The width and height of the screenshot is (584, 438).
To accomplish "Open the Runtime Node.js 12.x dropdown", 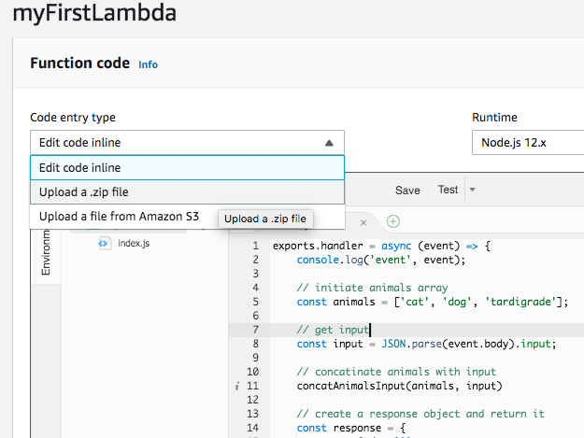I will [528, 143].
